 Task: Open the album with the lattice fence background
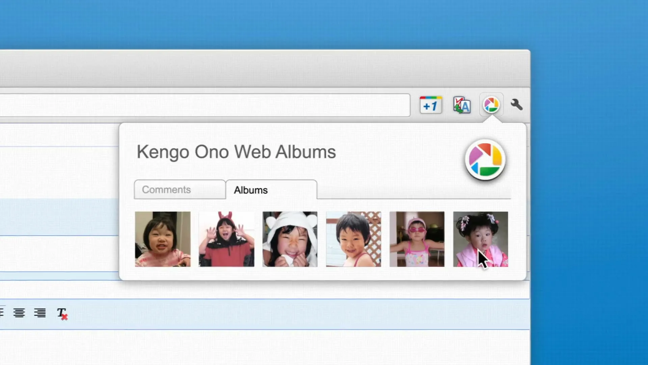[x=353, y=239]
